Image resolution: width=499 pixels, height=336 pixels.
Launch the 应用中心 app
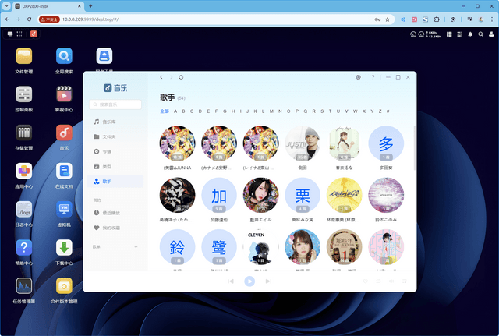[x=24, y=172]
